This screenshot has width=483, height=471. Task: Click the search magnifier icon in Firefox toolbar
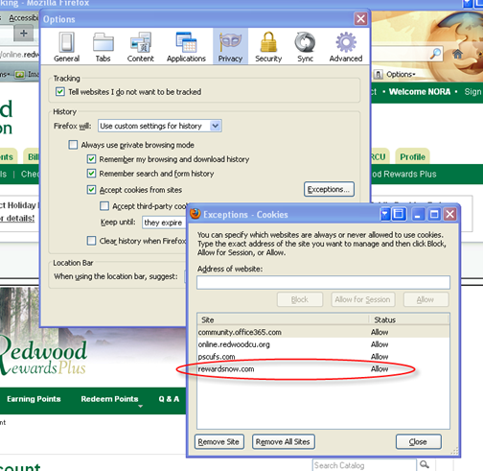coord(435,54)
